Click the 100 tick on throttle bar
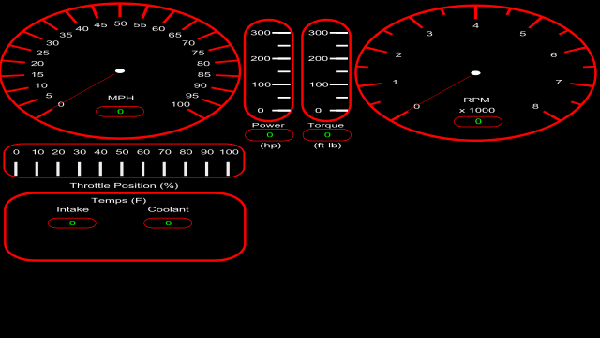 point(228,169)
